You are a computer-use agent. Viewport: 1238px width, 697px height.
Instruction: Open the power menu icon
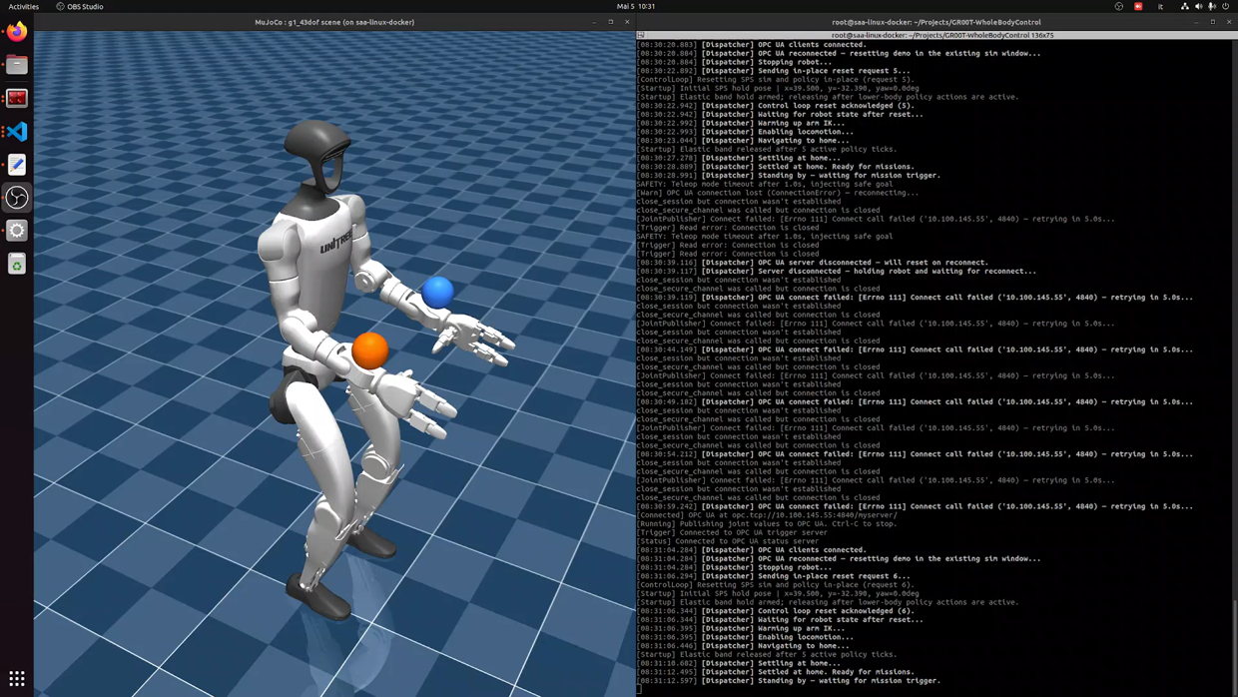pyautogui.click(x=1226, y=6)
